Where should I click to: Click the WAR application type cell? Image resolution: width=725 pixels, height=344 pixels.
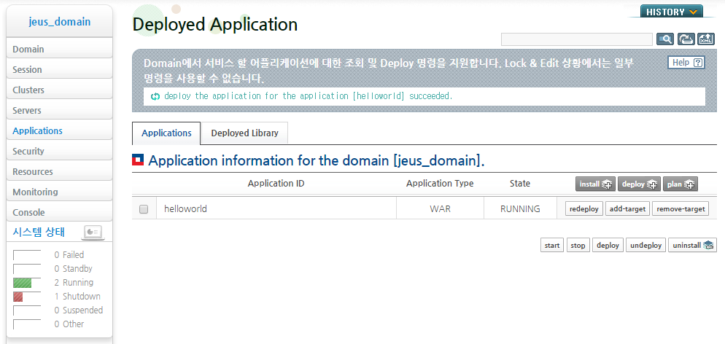(x=441, y=208)
